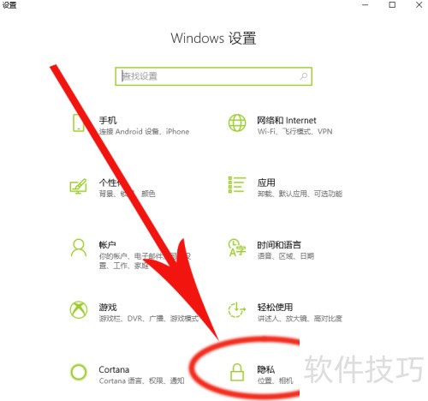Open the 轻松使用 ease of access icon
Image resolution: width=428 pixels, height=401 pixels.
tap(237, 310)
